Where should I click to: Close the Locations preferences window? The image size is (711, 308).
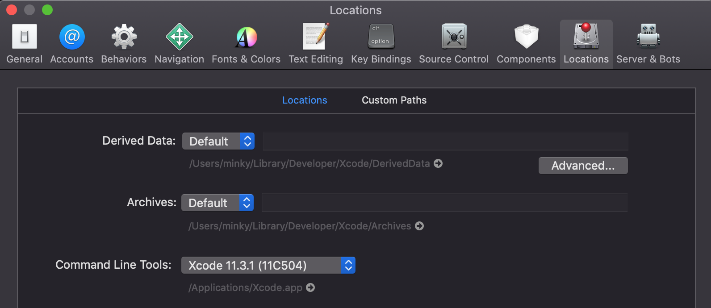12,10
